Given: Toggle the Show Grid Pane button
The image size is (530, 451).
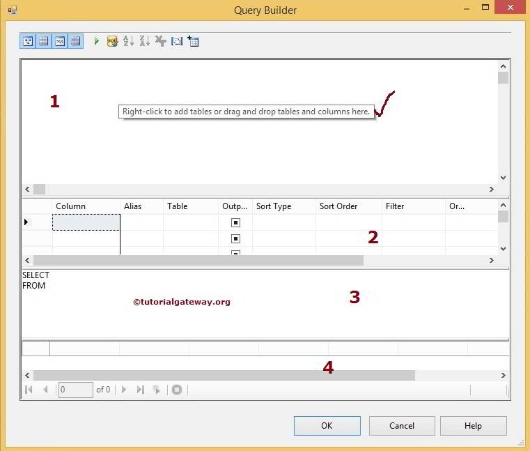Looking at the screenshot, I should tap(44, 41).
